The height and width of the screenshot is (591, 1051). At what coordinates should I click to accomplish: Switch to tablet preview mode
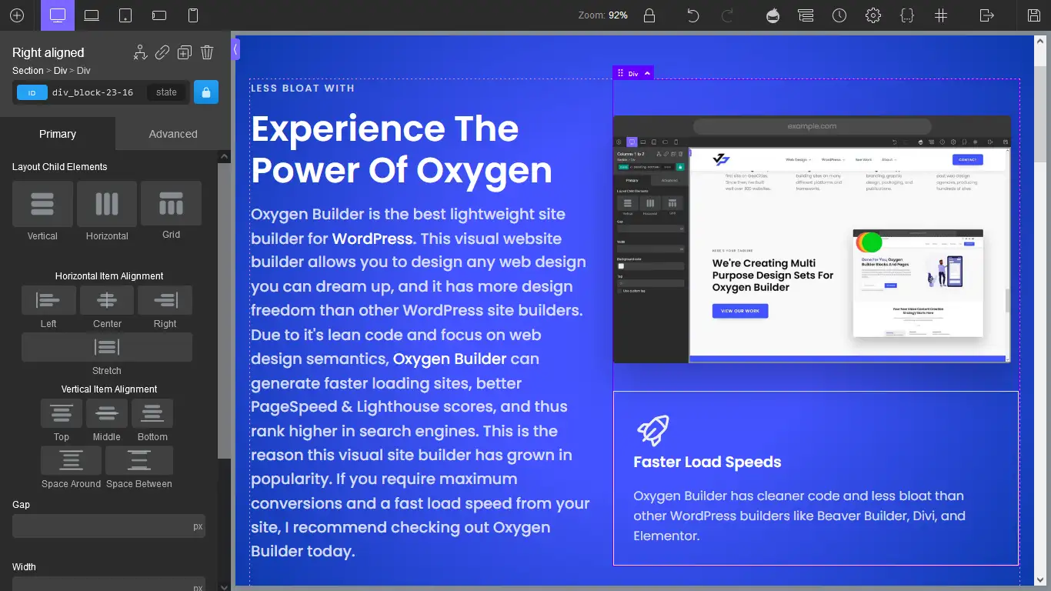[125, 15]
